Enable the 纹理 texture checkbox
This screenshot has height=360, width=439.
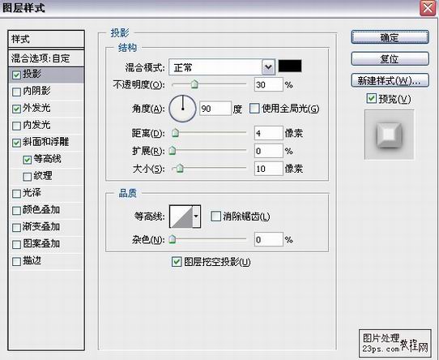[x=28, y=177]
